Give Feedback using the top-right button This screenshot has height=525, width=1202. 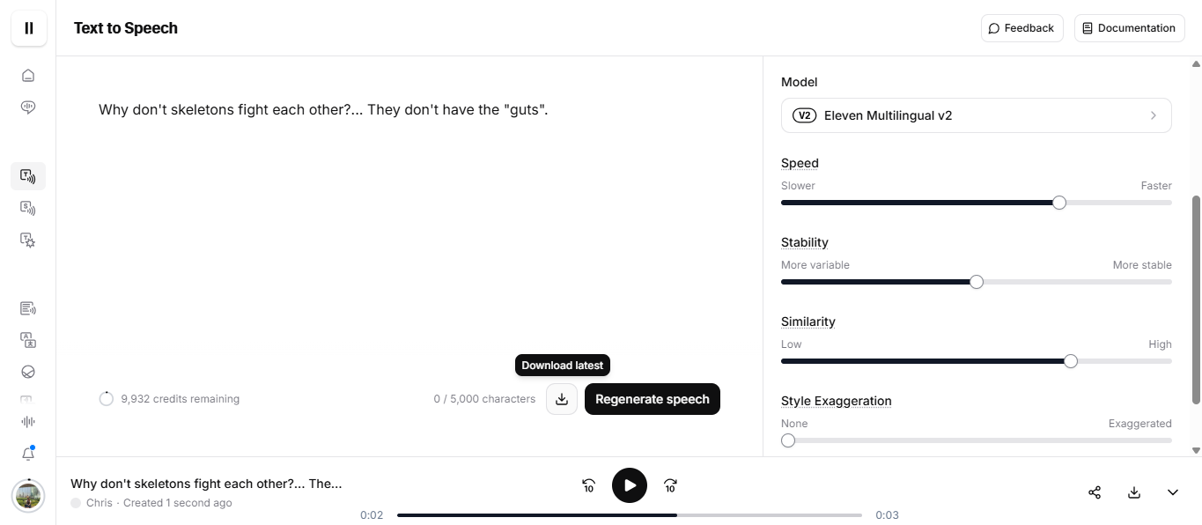(1021, 27)
